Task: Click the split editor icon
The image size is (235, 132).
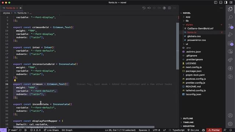Action: pyautogui.click(x=169, y=8)
